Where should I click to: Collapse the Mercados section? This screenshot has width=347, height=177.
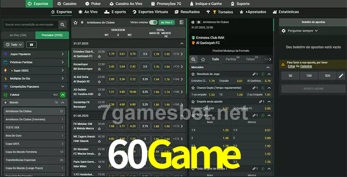(x=268, y=68)
